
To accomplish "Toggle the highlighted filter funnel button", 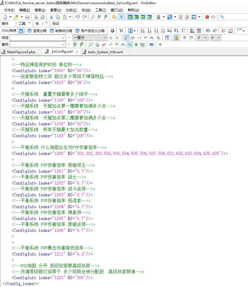I will [x=121, y=17].
